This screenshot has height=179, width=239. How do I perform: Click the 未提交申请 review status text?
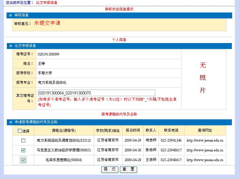[x=47, y=23]
